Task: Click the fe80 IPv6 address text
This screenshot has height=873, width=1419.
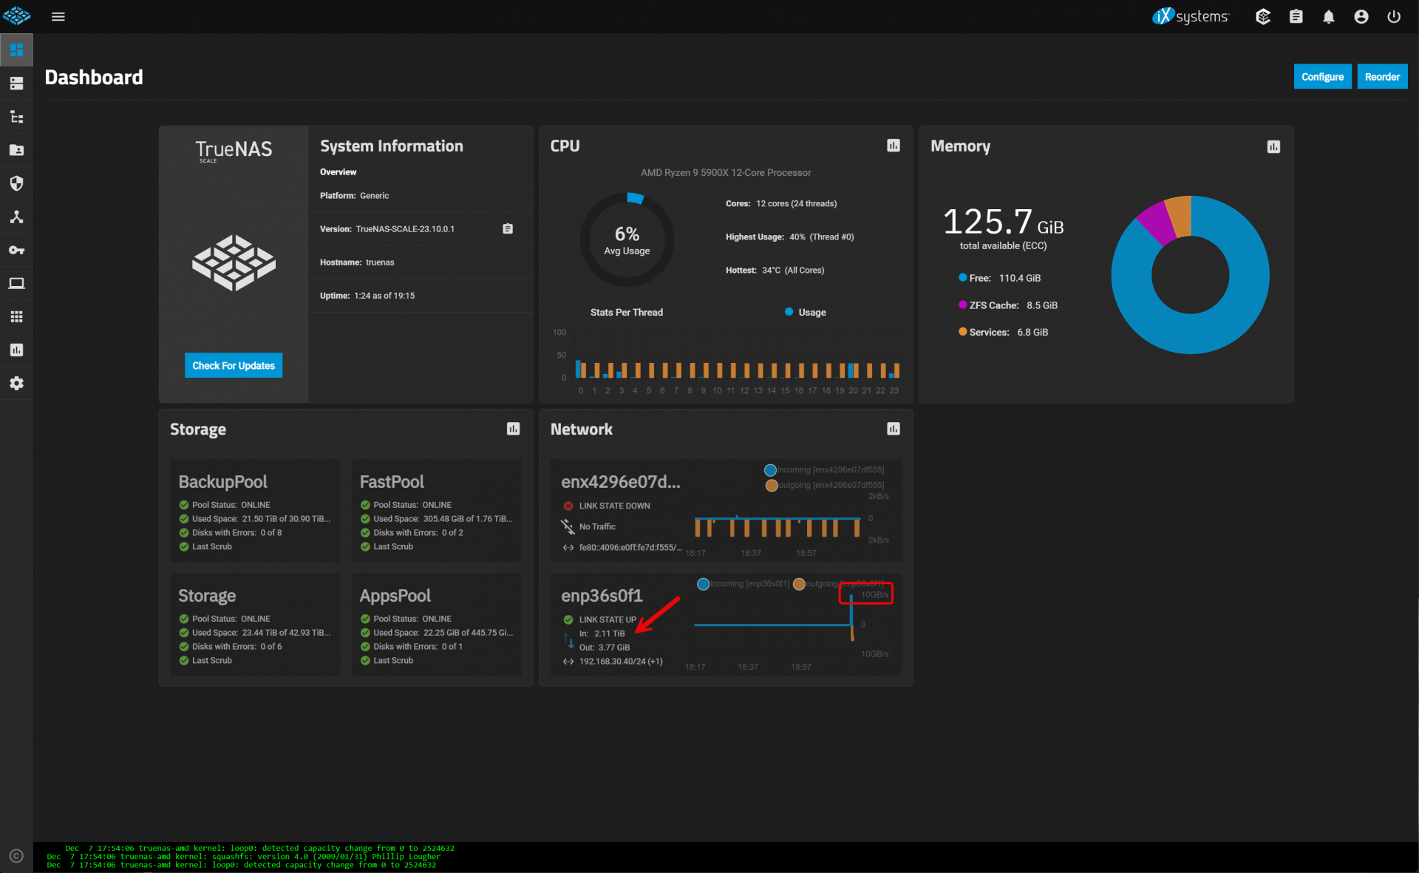Action: pos(630,548)
